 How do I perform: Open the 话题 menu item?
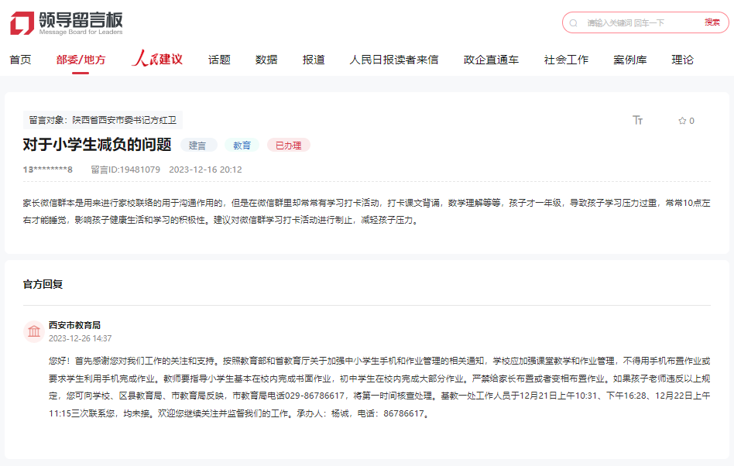pos(218,58)
